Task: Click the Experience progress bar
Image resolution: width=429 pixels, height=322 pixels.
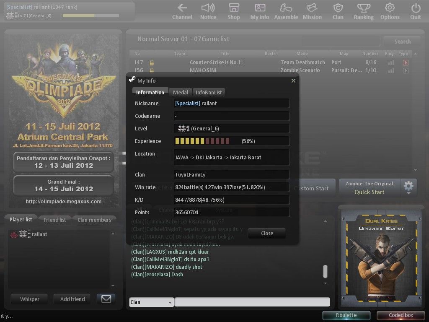Action: coord(202,141)
